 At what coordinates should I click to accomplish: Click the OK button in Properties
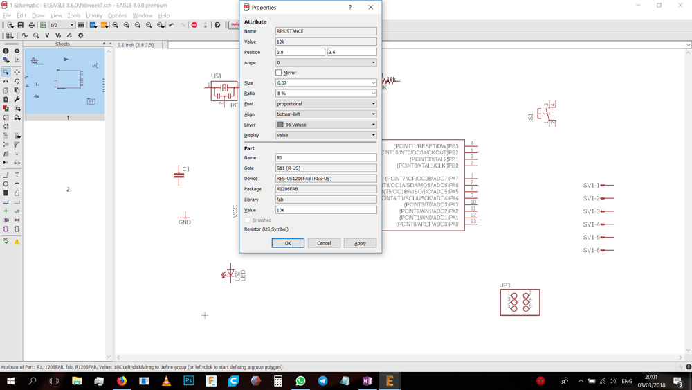288,243
